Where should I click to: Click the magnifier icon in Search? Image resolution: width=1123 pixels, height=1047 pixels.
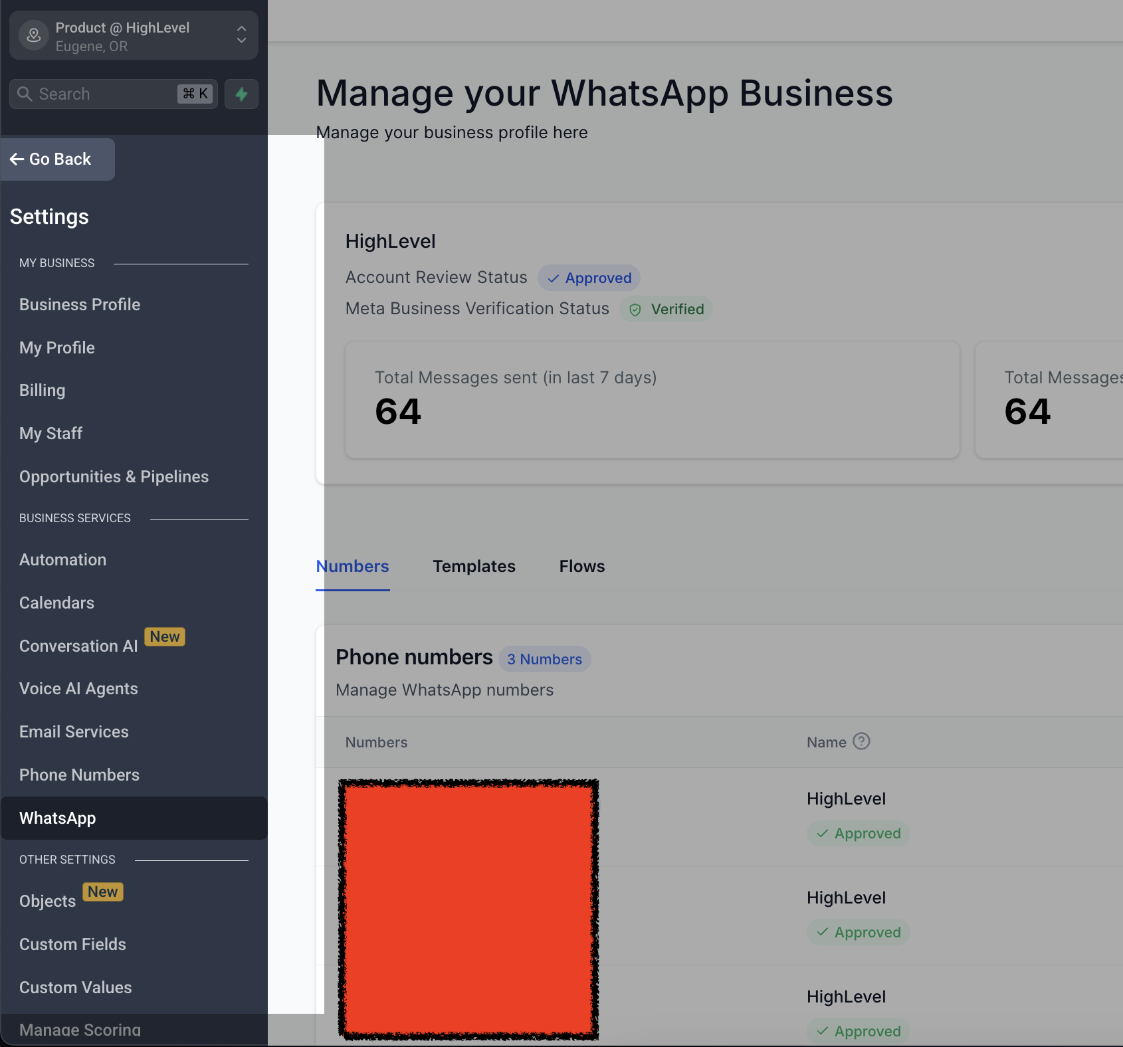click(25, 94)
